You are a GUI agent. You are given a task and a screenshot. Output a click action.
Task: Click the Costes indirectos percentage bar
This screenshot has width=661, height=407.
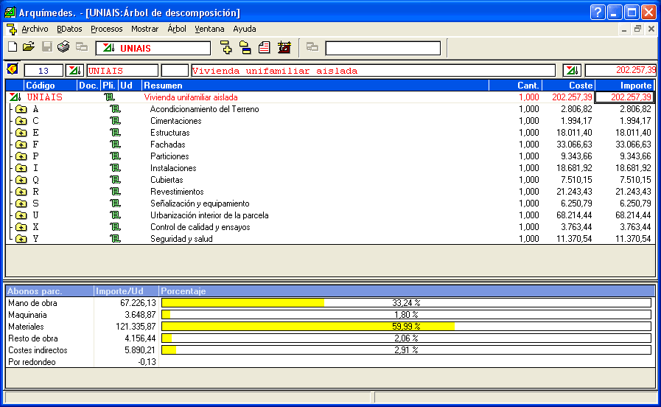coord(406,350)
